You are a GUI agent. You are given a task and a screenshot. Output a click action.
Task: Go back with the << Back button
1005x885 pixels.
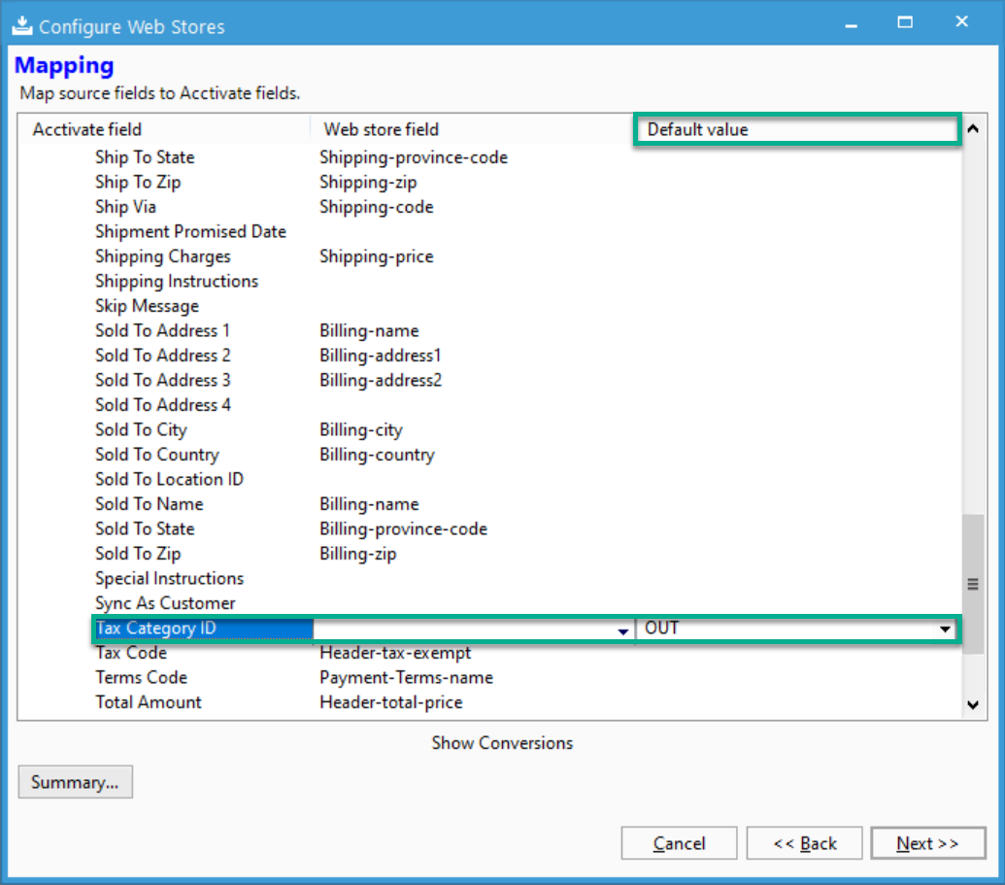click(x=804, y=843)
